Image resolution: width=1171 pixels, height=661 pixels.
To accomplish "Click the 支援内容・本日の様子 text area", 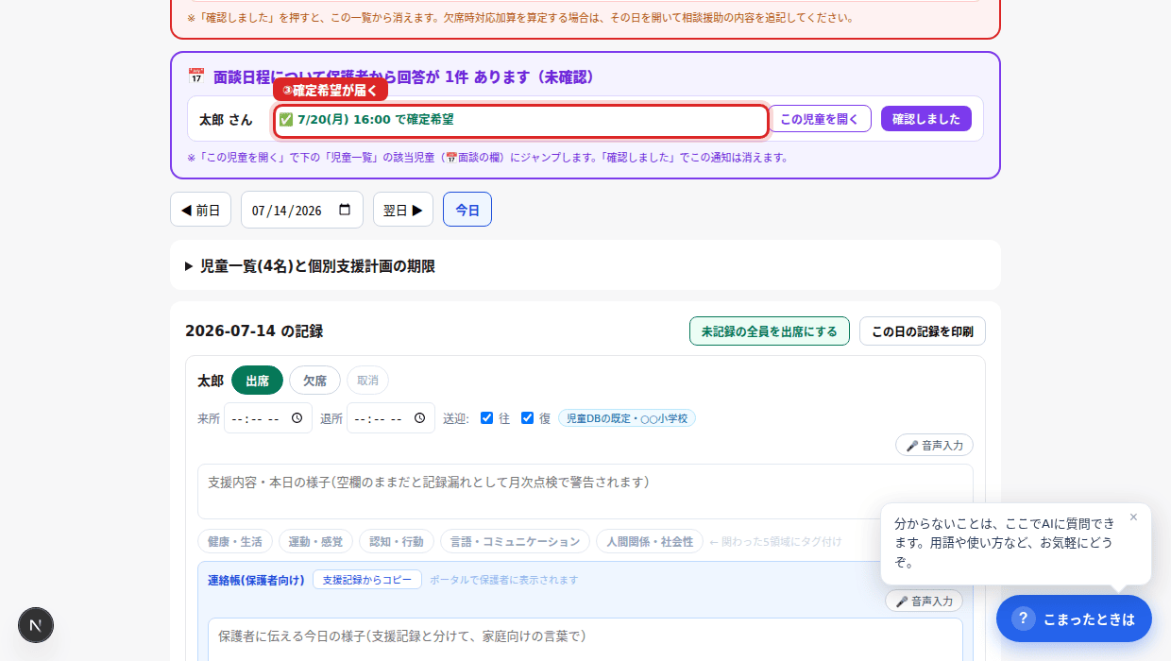I will pyautogui.click(x=585, y=491).
